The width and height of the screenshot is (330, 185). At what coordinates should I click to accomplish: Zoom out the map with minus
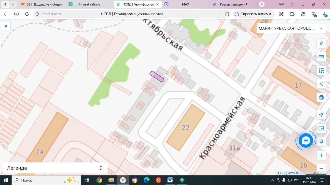point(321,168)
